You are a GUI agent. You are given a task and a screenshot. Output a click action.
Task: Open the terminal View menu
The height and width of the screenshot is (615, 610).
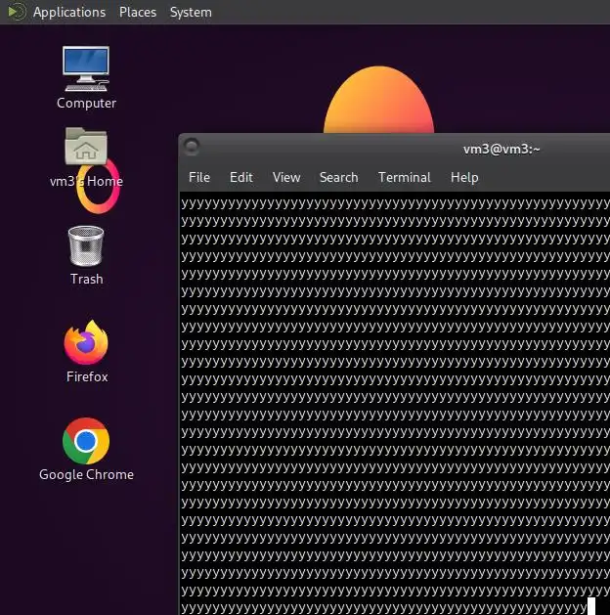[x=286, y=177]
